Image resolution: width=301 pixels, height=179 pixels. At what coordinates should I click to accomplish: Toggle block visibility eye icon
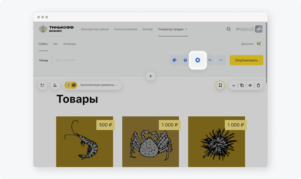click(250, 85)
